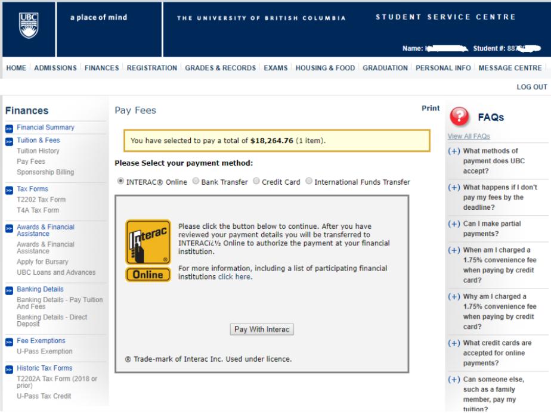551x413 pixels.
Task: Open T2202 Tax Form in the sidebar
Action: coord(41,200)
